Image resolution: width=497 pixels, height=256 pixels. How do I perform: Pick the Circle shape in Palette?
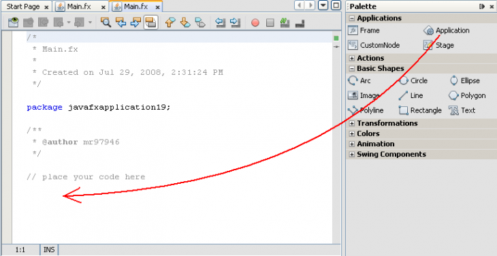[x=413, y=81]
